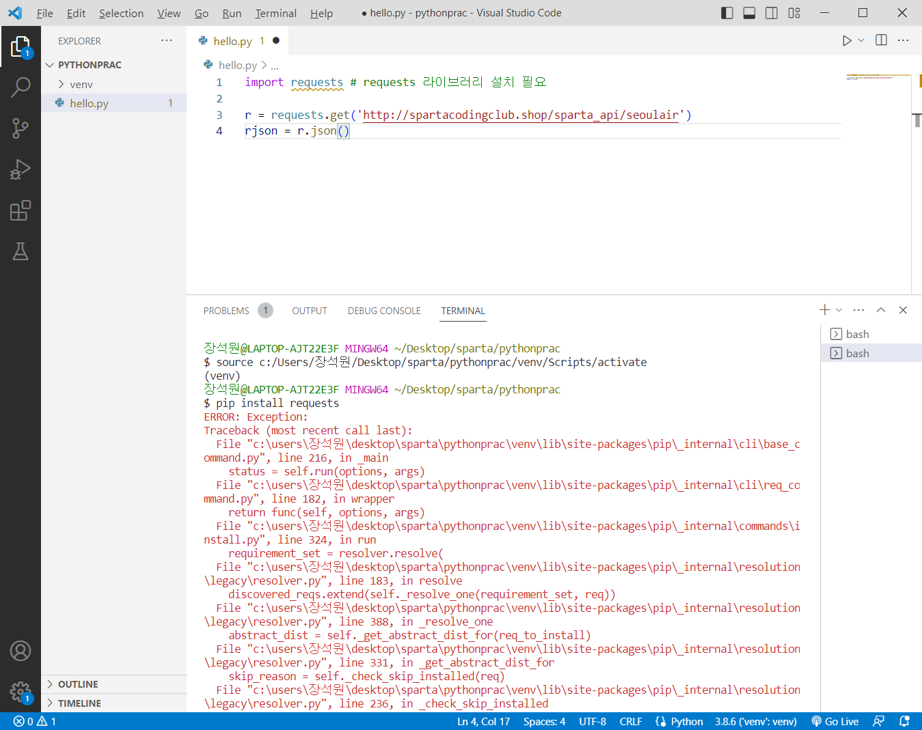The image size is (922, 730).
Task: Click the VS Code logo icon
Action: [x=15, y=13]
